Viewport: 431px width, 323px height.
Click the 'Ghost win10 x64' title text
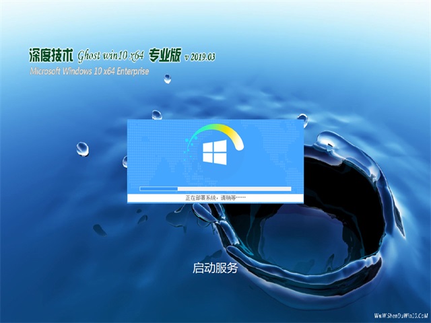click(x=110, y=56)
